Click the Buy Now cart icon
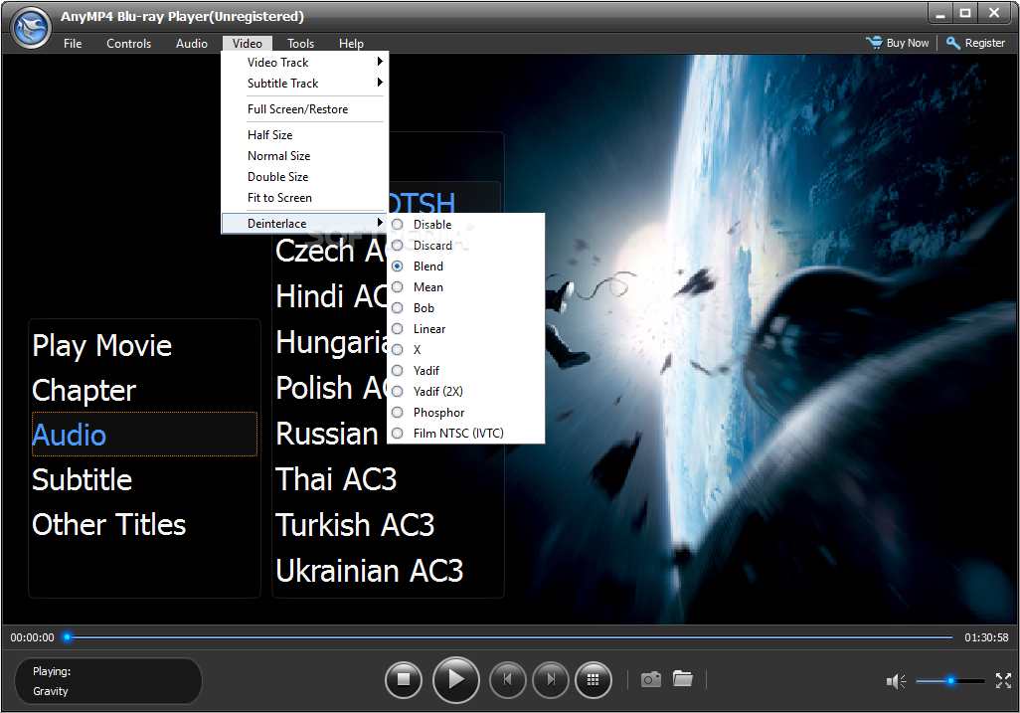 [874, 43]
